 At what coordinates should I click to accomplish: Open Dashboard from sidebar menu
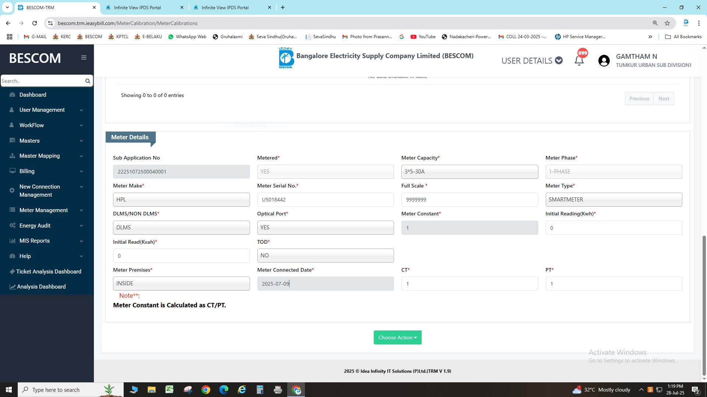pyautogui.click(x=33, y=95)
